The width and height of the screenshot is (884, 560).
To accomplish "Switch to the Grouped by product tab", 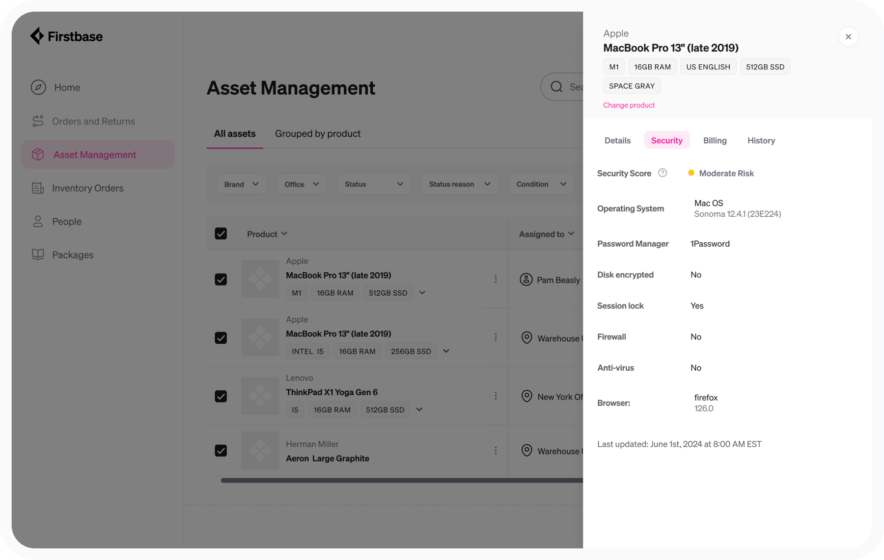I will click(x=317, y=133).
